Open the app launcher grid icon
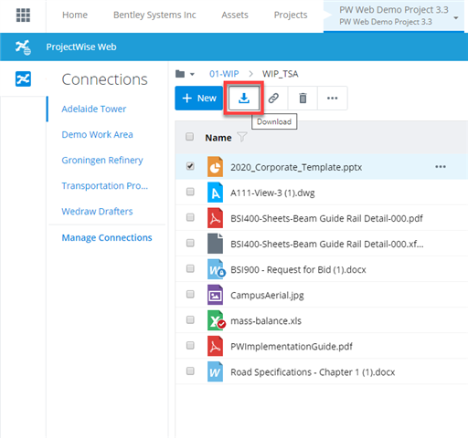 pyautogui.click(x=23, y=15)
